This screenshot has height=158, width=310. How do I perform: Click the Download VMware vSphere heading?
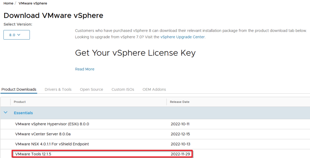53,15
